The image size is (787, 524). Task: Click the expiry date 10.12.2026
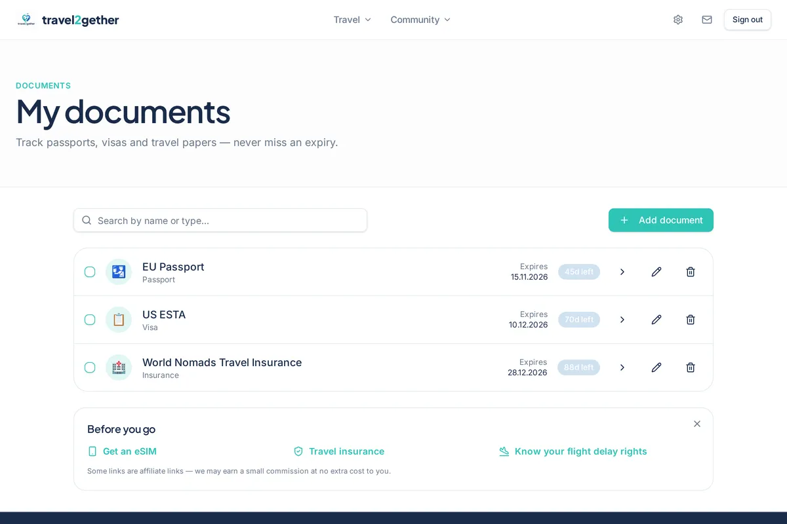pyautogui.click(x=529, y=325)
